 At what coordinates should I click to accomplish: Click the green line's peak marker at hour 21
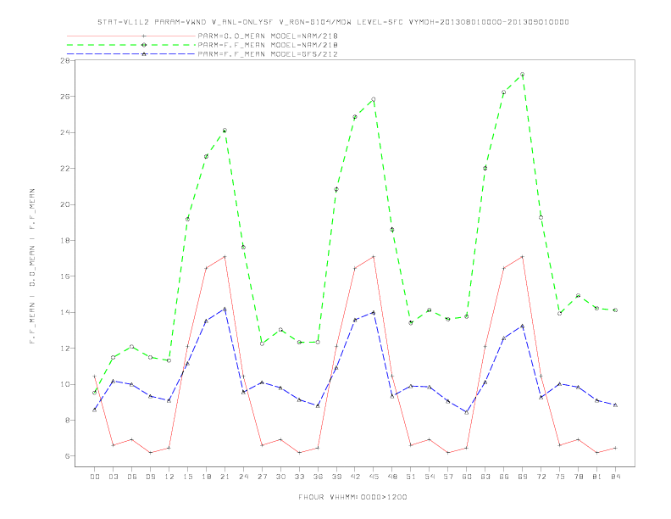(225, 131)
